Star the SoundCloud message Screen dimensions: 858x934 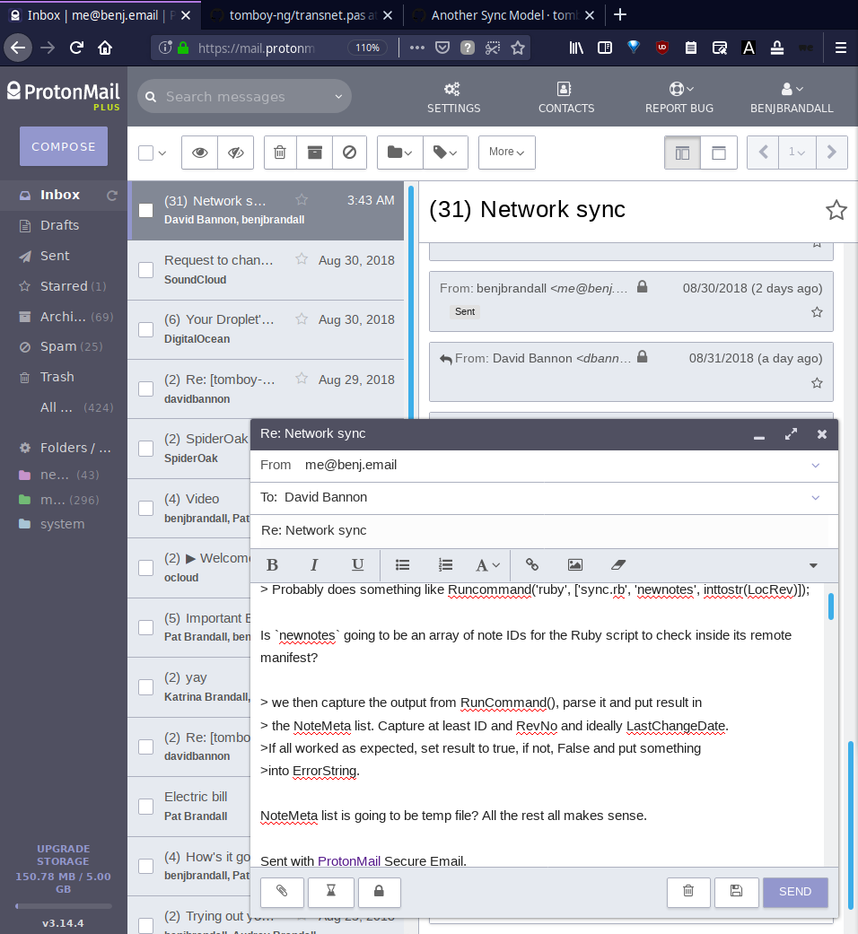click(302, 259)
